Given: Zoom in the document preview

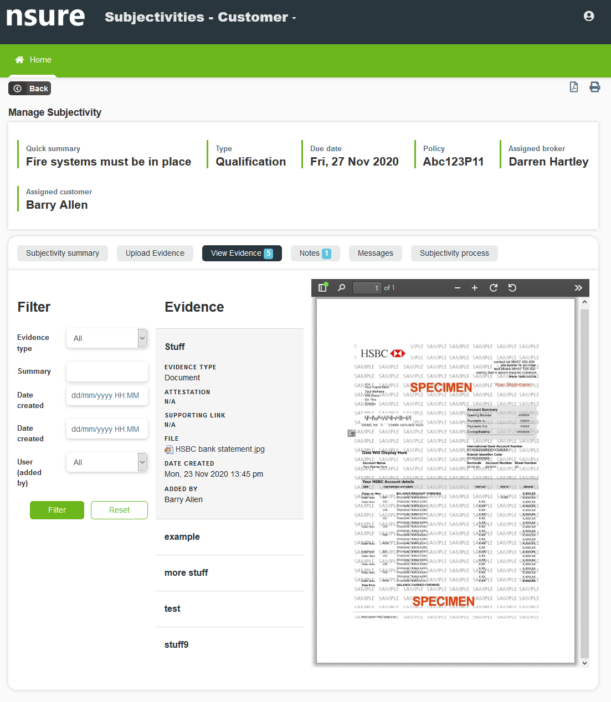Looking at the screenshot, I should tap(475, 288).
